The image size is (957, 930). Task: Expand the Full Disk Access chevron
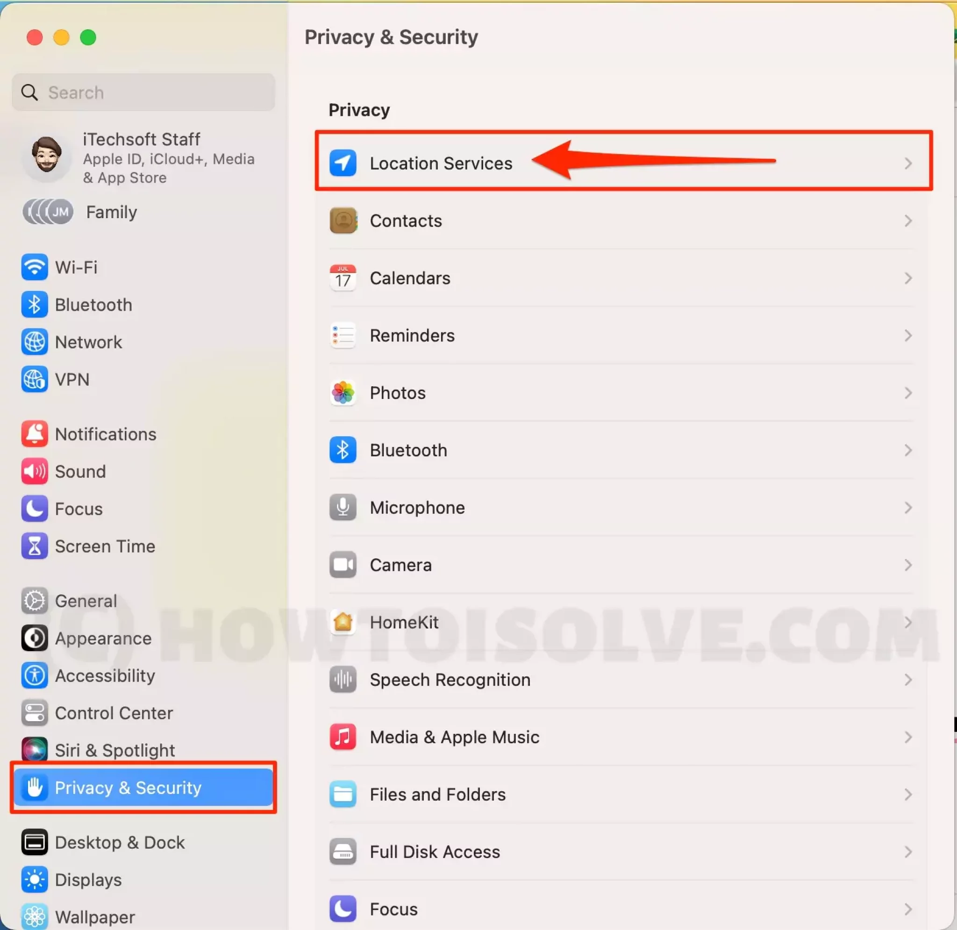pyautogui.click(x=907, y=852)
